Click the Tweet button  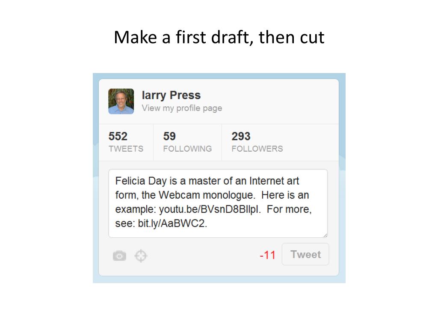click(305, 254)
